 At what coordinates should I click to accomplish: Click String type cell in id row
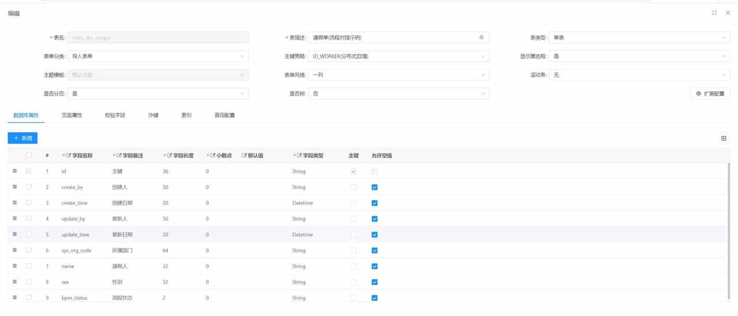(299, 171)
